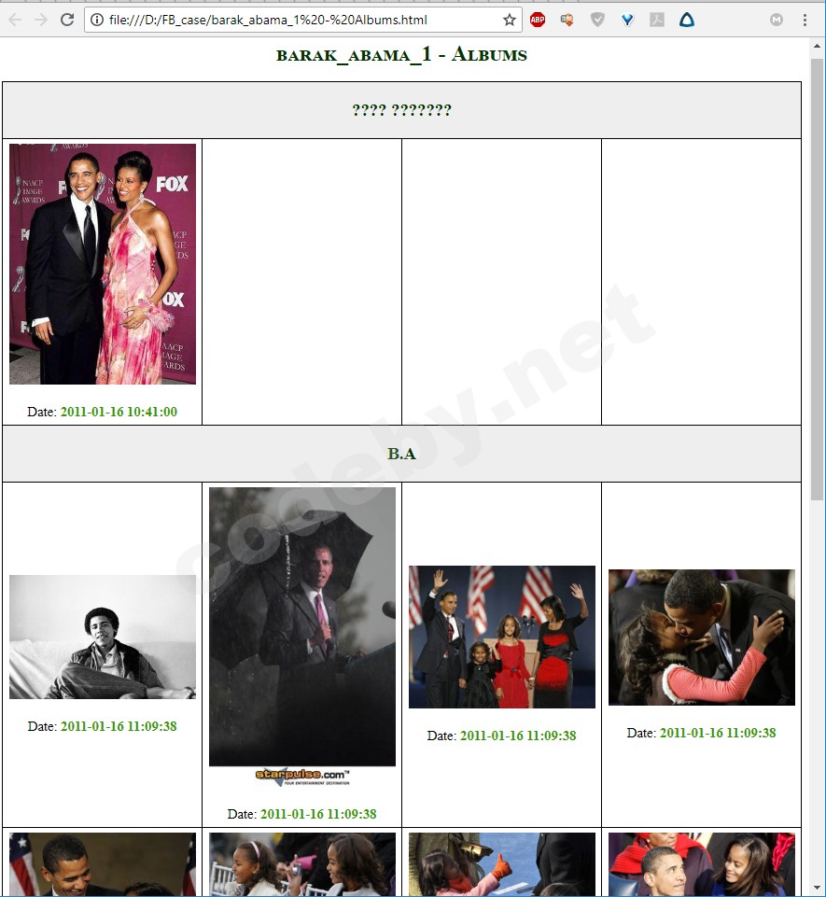Click the scrollbar down arrow
Image resolution: width=826 pixels, height=897 pixels.
(x=818, y=889)
